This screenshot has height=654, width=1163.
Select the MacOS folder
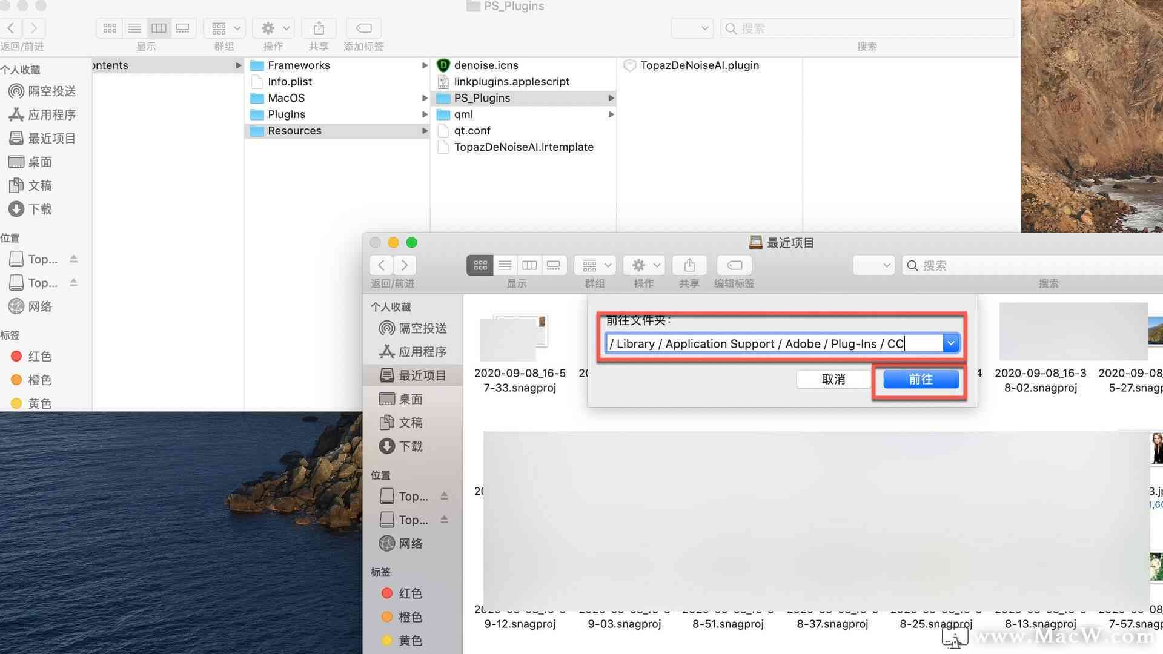(337, 98)
